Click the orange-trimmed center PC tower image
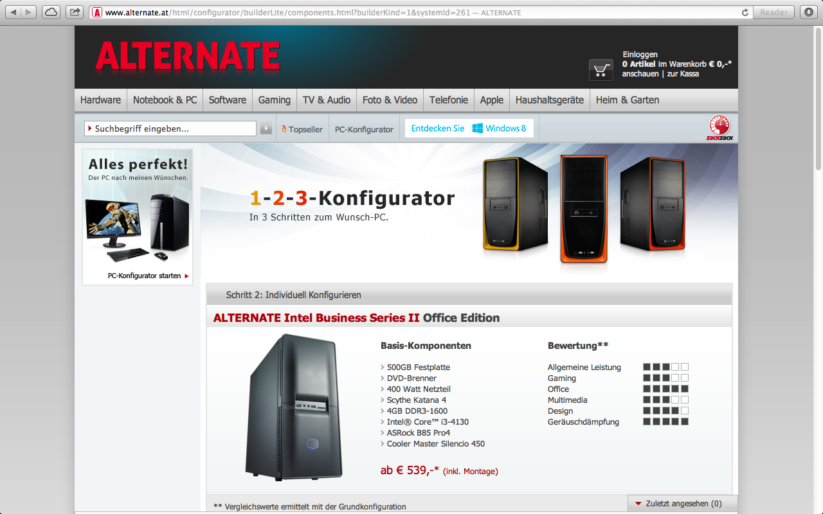This screenshot has width=823, height=514. [x=584, y=209]
